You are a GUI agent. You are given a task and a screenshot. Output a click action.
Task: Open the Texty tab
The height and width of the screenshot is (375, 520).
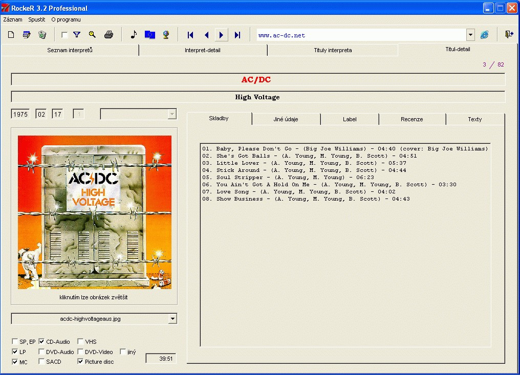474,119
